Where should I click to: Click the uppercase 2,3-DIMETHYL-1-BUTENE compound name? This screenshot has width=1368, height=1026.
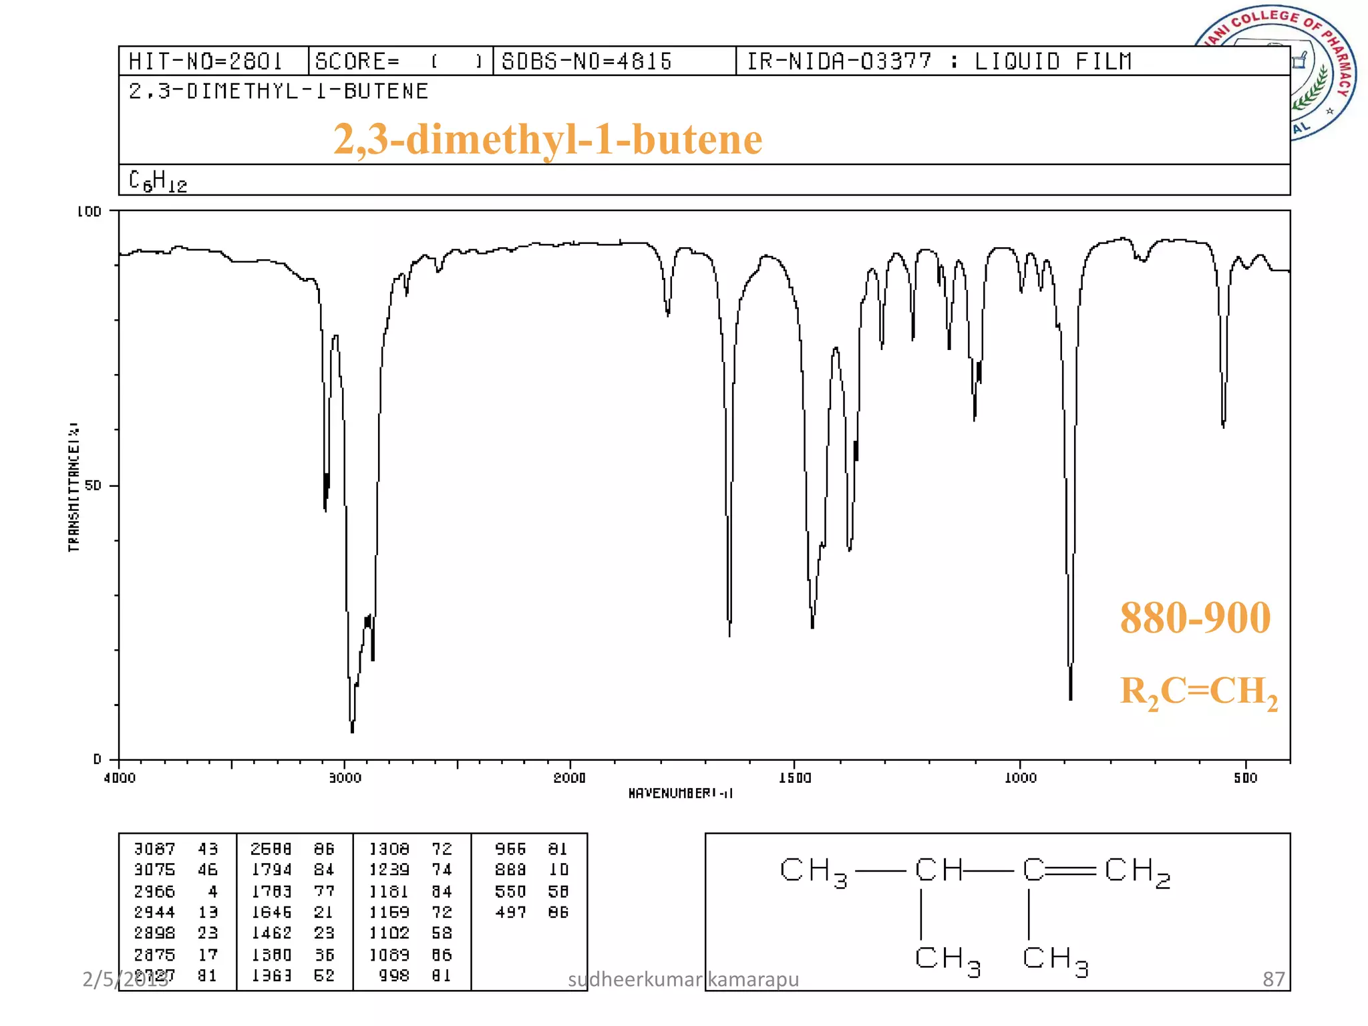279,91
